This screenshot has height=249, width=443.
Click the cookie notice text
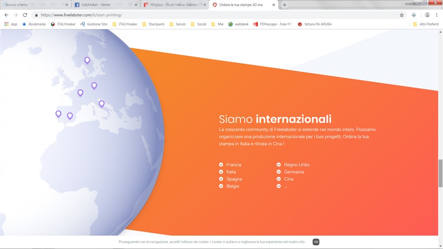(x=212, y=242)
